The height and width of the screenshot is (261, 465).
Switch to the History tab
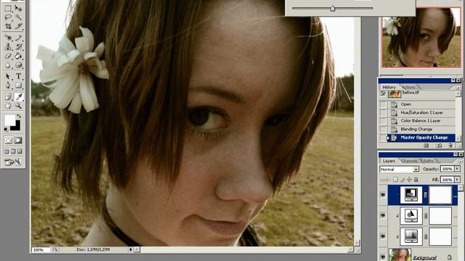tap(389, 87)
